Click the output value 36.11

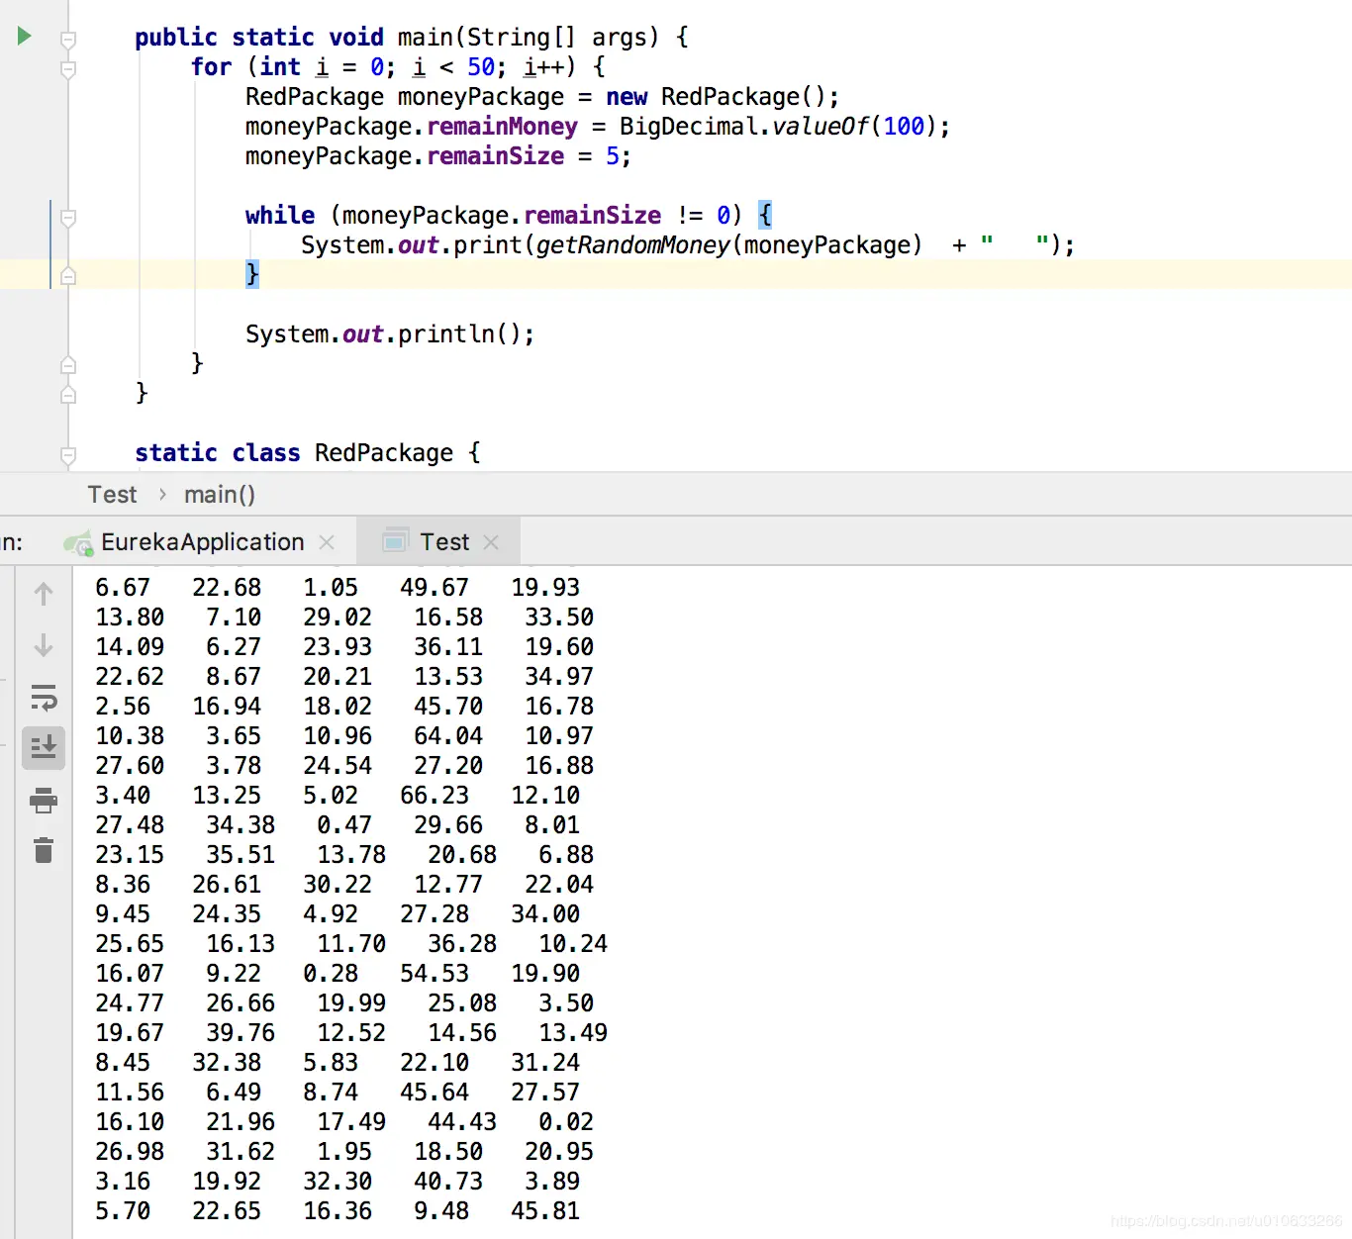pos(448,647)
